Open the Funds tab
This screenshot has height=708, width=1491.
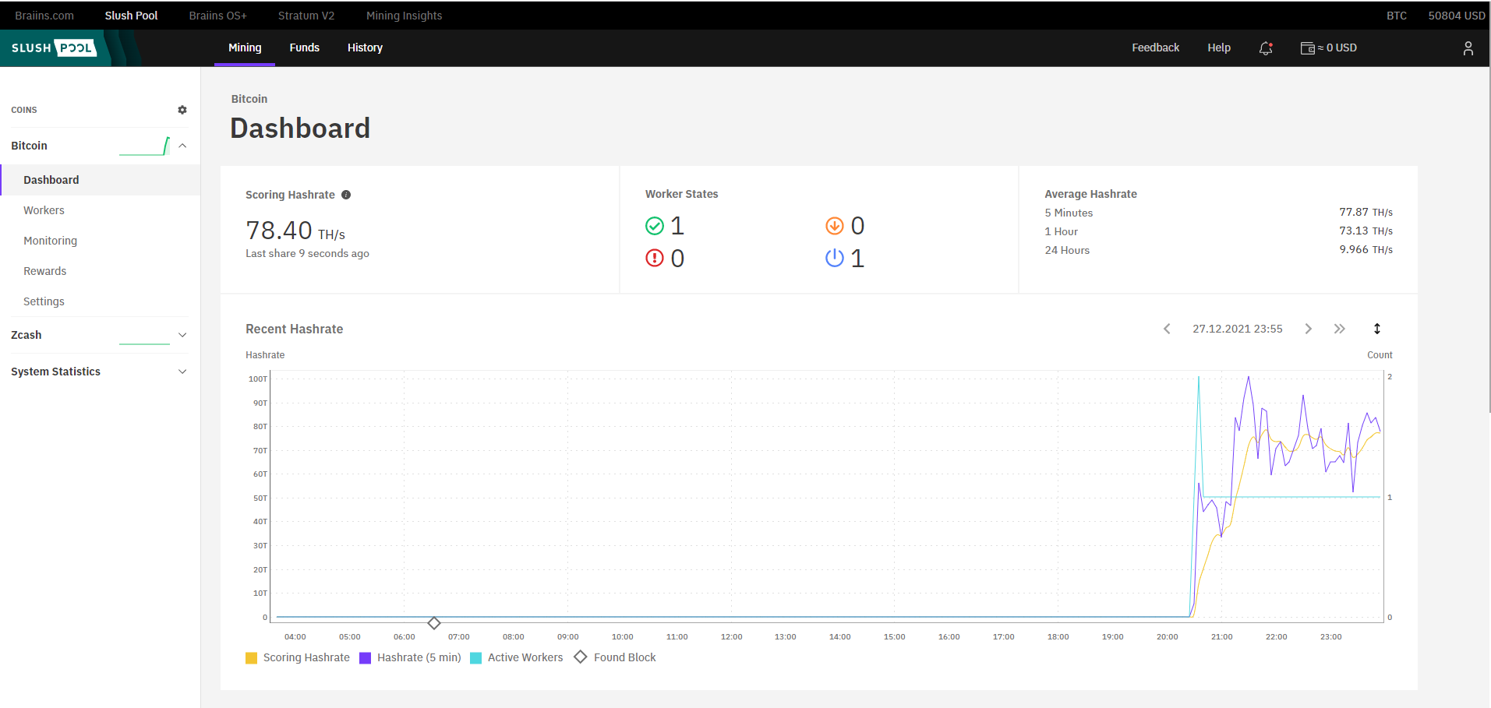(305, 48)
